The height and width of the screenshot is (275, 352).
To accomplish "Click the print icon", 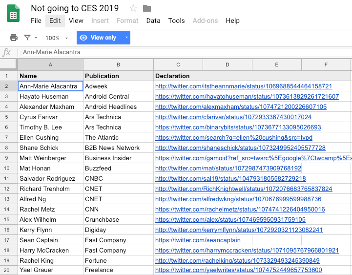I will tap(14, 38).
